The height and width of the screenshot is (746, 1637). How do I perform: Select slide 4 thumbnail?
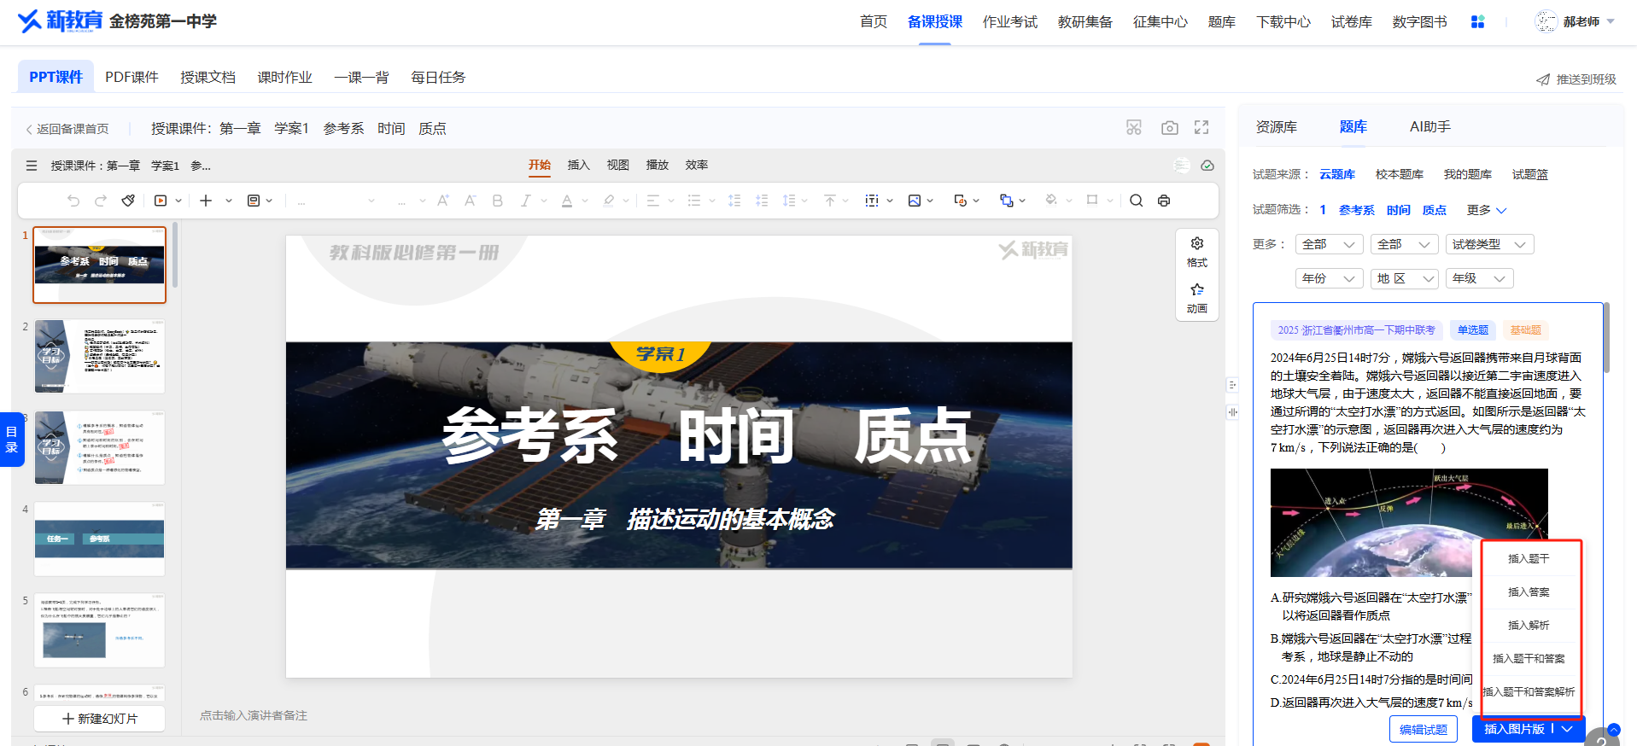(x=100, y=539)
